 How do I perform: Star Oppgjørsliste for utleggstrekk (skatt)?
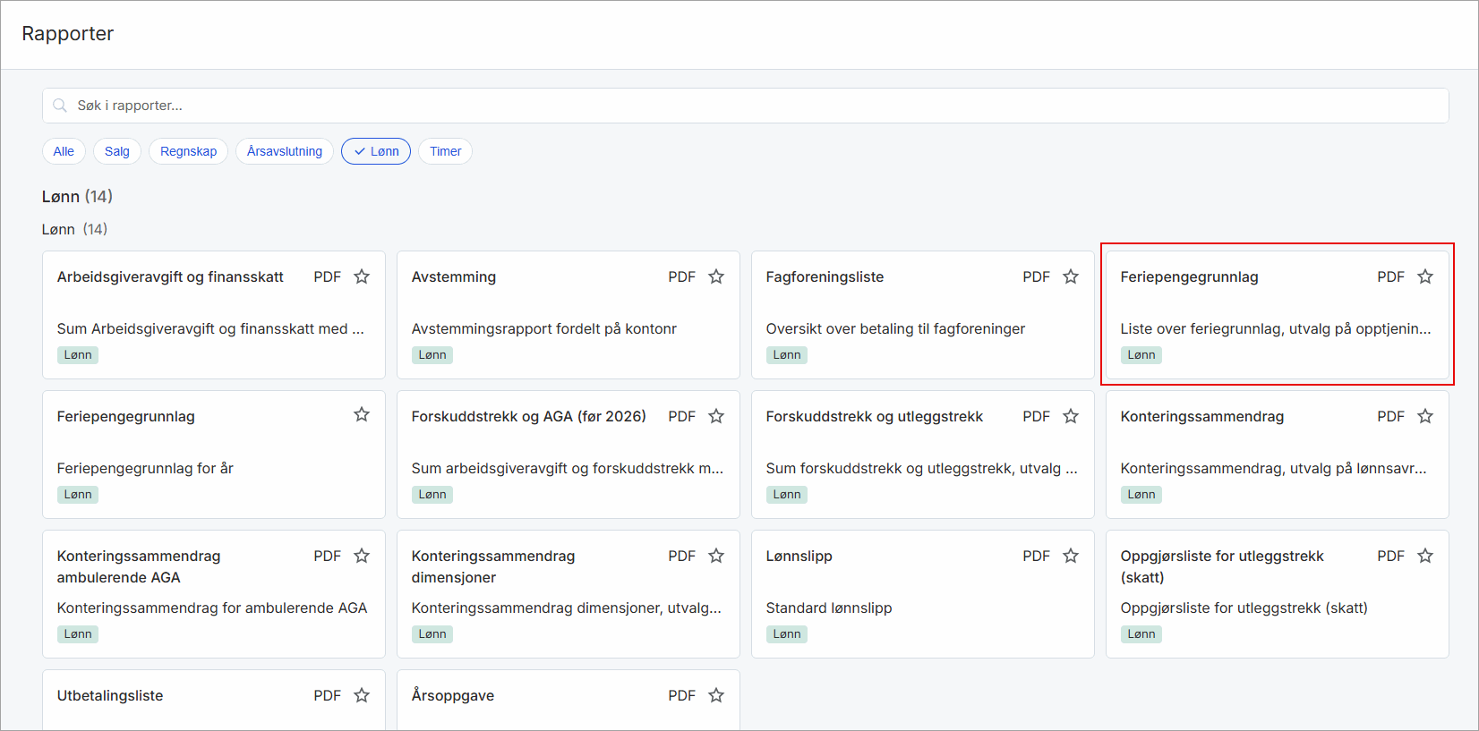[x=1425, y=556]
